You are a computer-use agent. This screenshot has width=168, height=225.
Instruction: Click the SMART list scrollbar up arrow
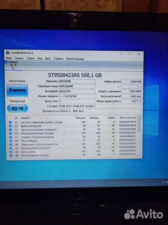(139, 117)
